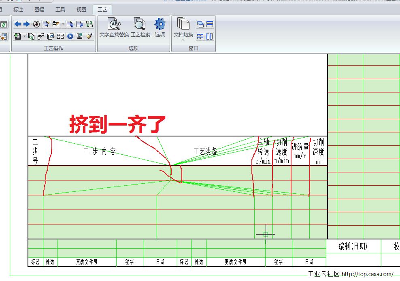Screen dimensions: 400x281
Task: Select the 工艺 ribbon tab
Action: (x=102, y=10)
